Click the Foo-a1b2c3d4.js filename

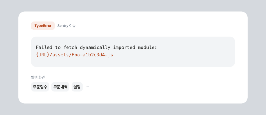click(92, 55)
